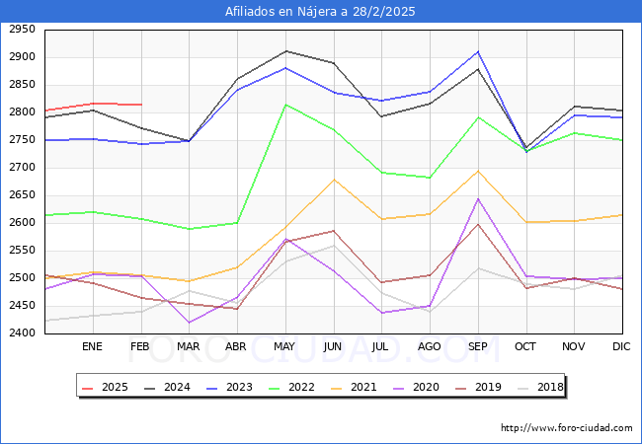
Task: Open the foro-ciudad.com URL text
Action: pyautogui.click(x=567, y=428)
